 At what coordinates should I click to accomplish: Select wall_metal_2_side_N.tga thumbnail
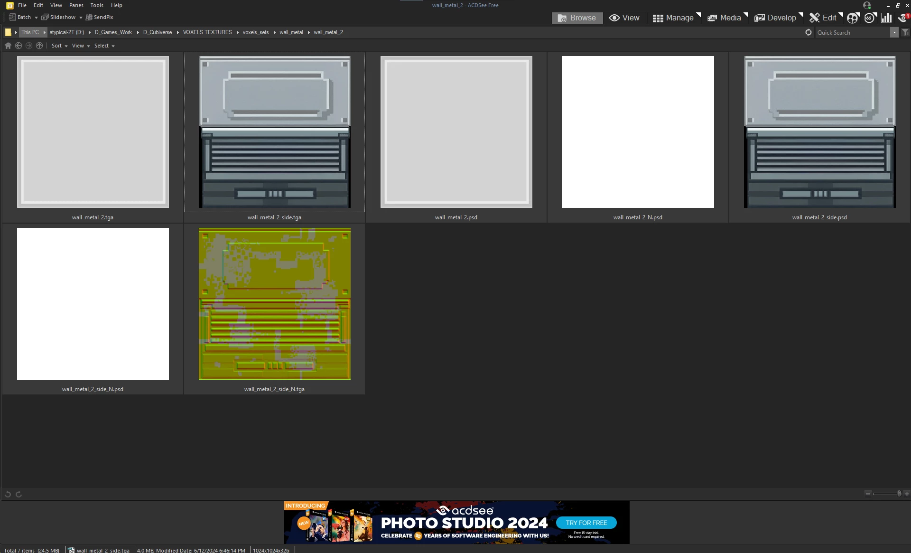(x=274, y=304)
